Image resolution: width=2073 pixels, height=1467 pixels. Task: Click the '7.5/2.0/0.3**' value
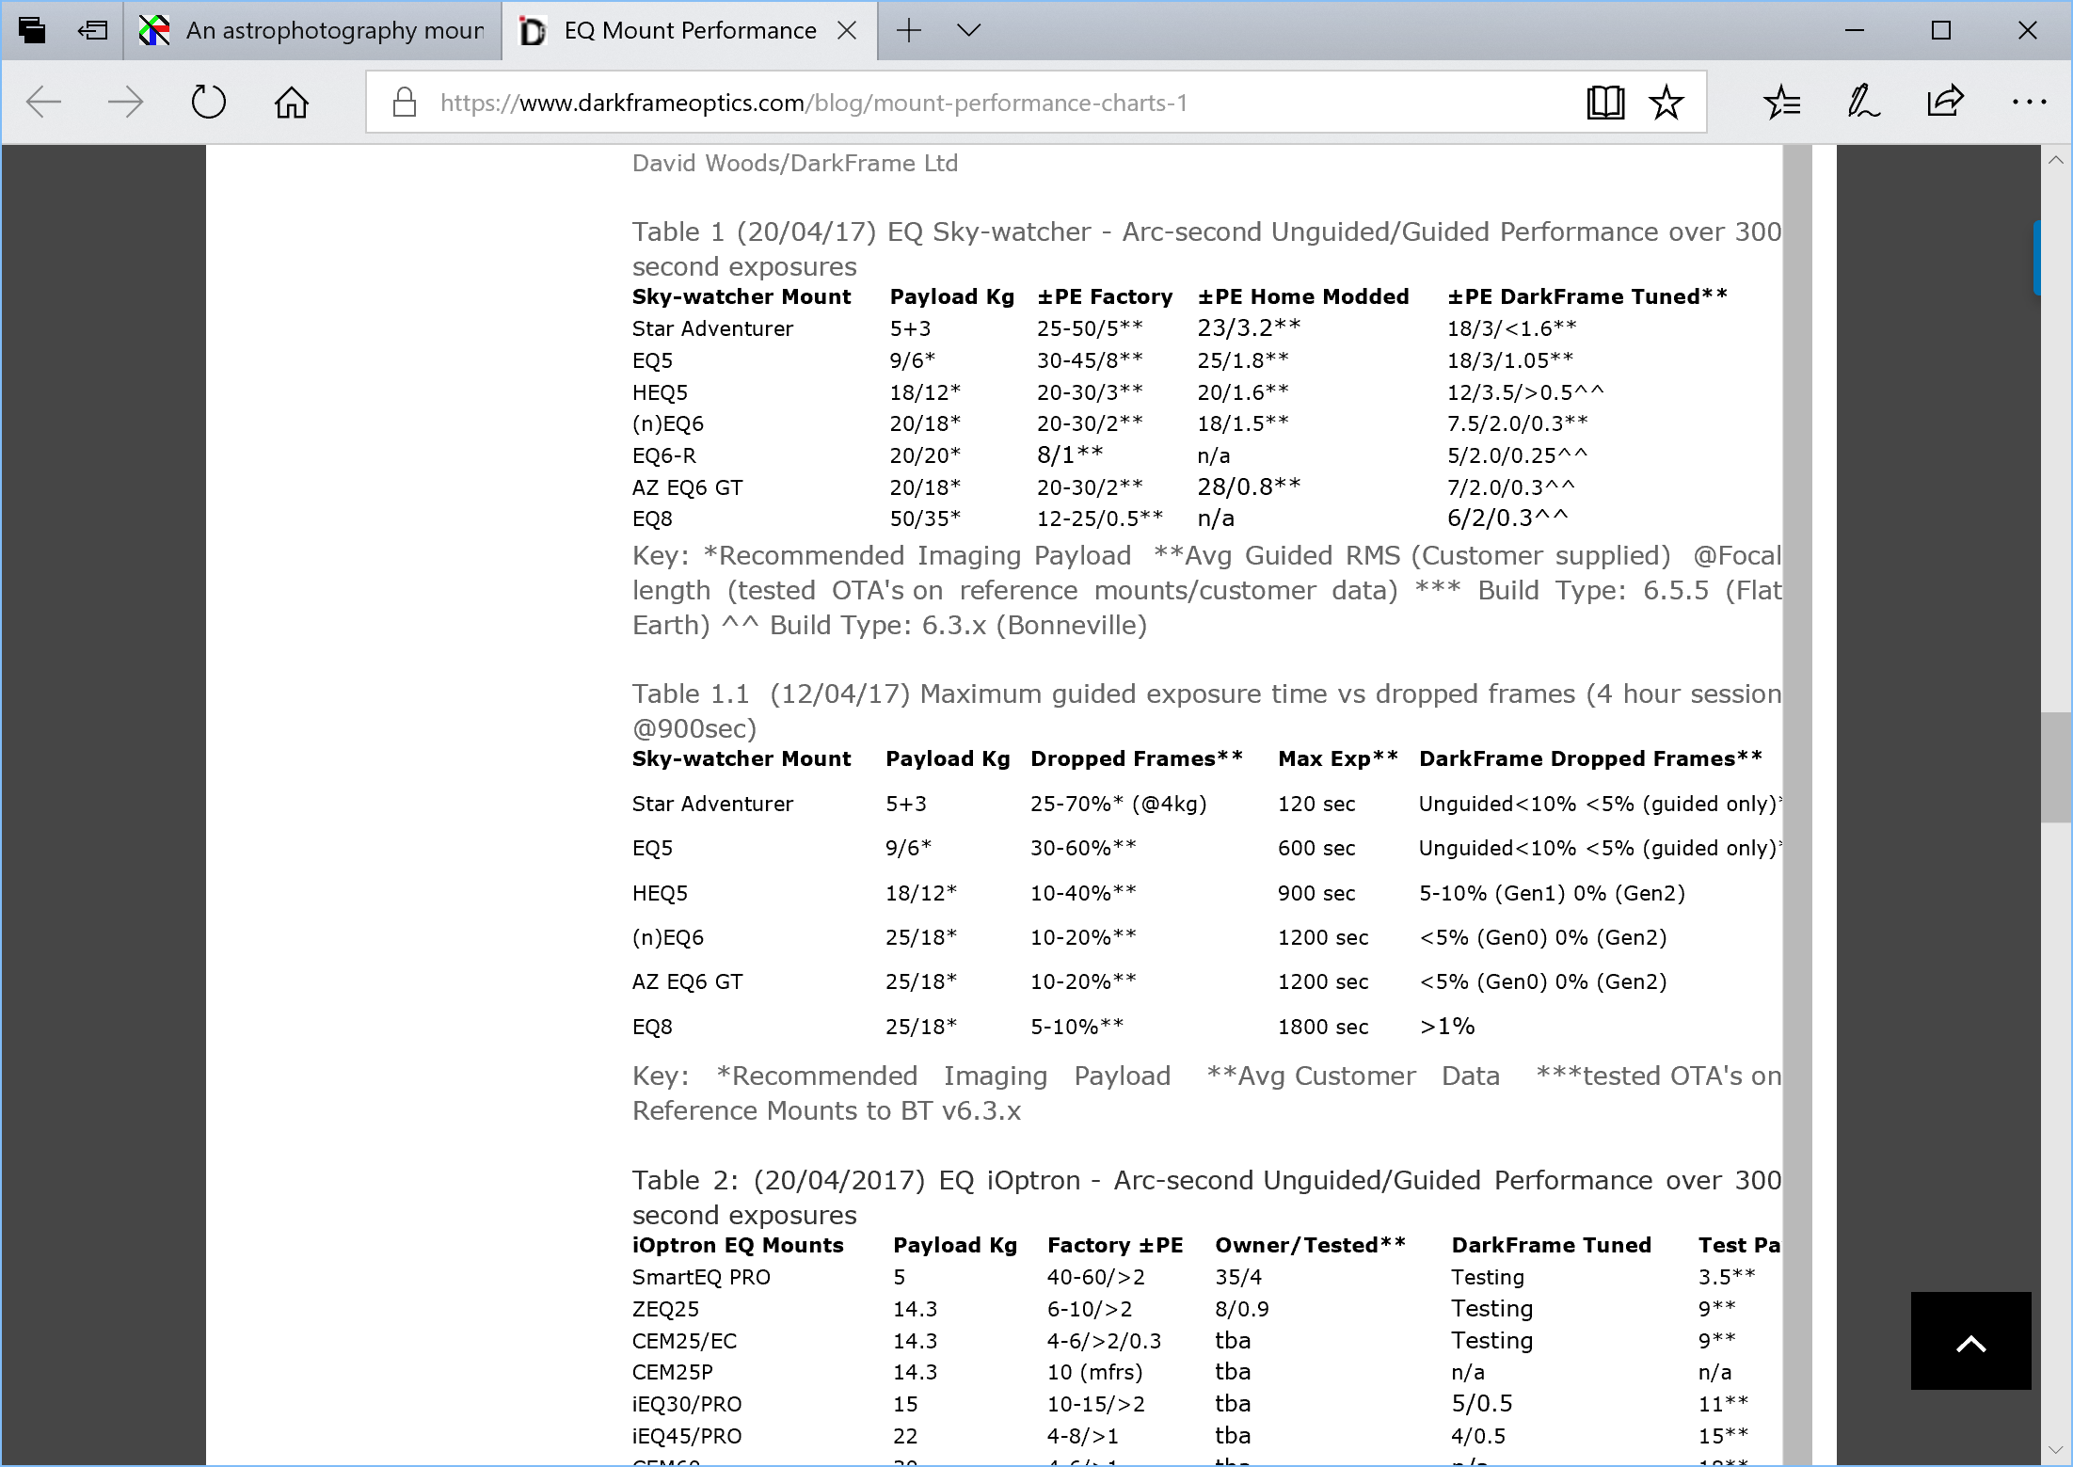pos(1518,423)
